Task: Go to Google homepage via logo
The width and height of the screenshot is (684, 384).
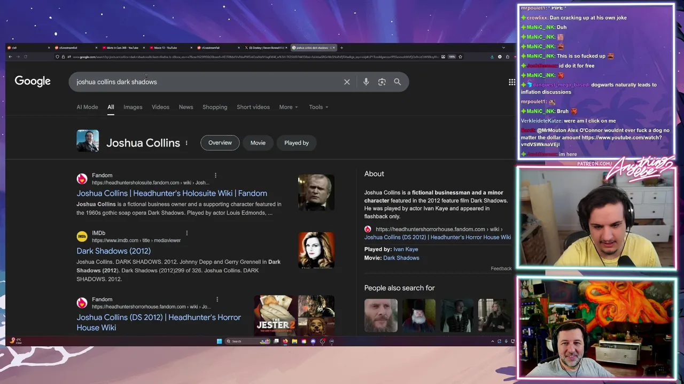Action: pos(33,81)
